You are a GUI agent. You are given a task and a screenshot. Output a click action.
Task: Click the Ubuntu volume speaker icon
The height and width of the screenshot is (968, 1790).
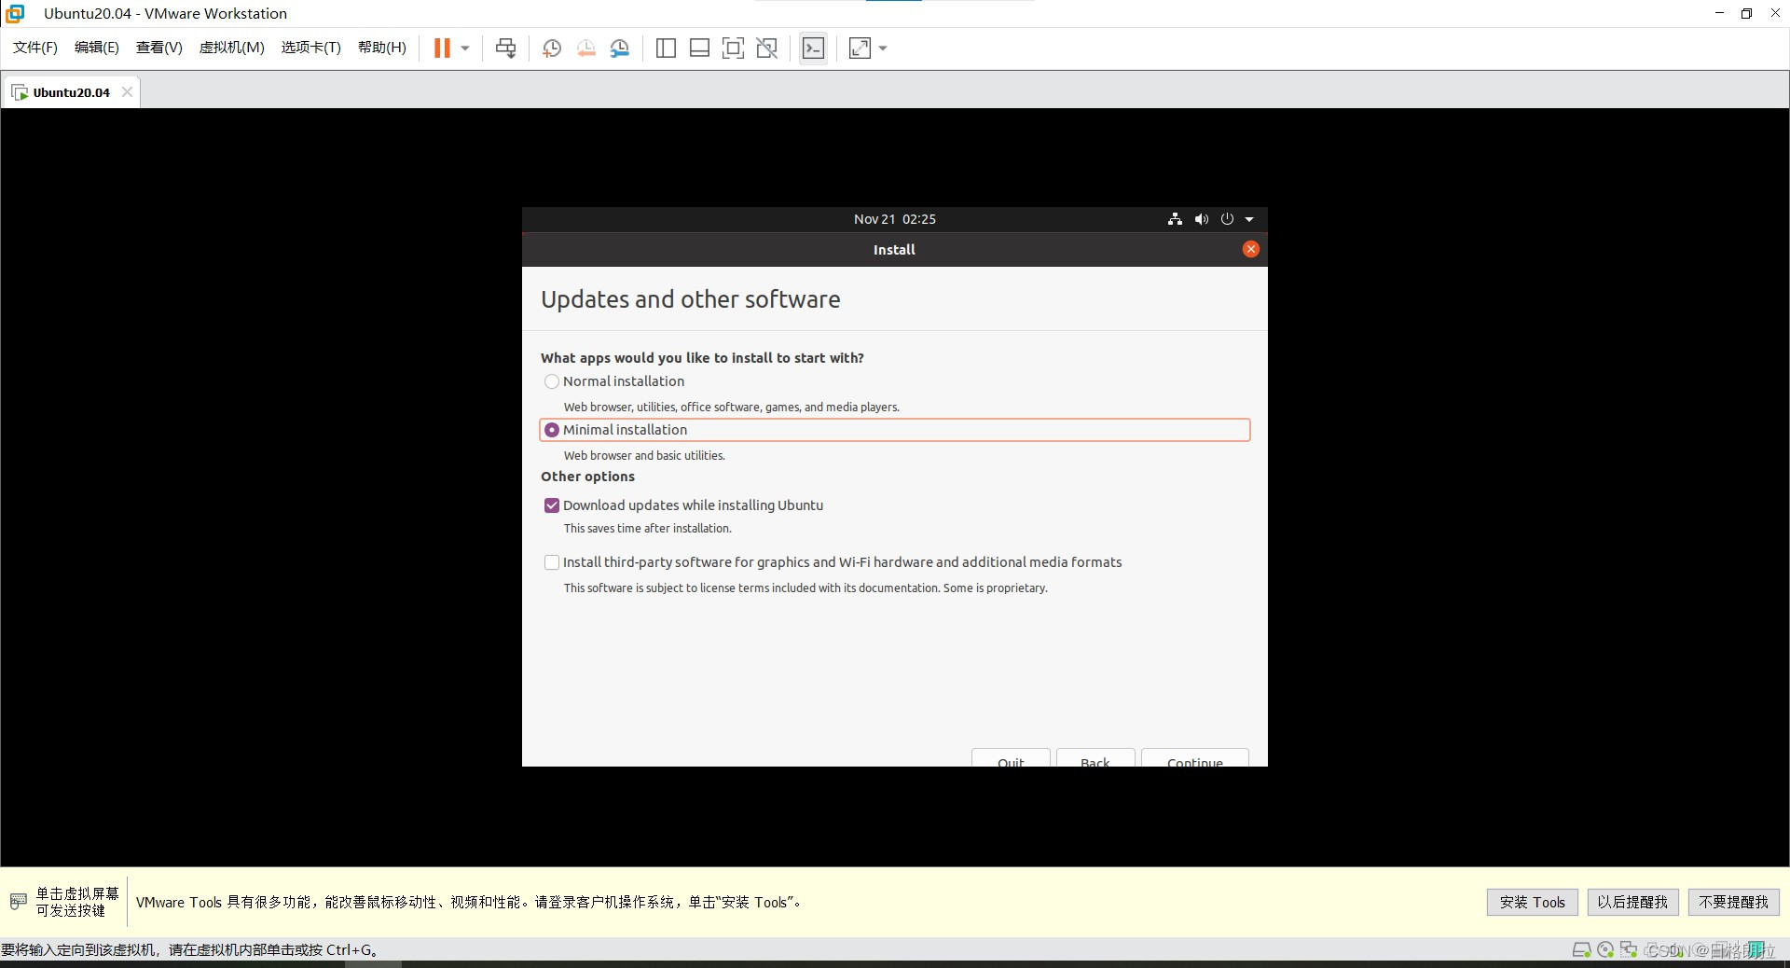[x=1202, y=219]
